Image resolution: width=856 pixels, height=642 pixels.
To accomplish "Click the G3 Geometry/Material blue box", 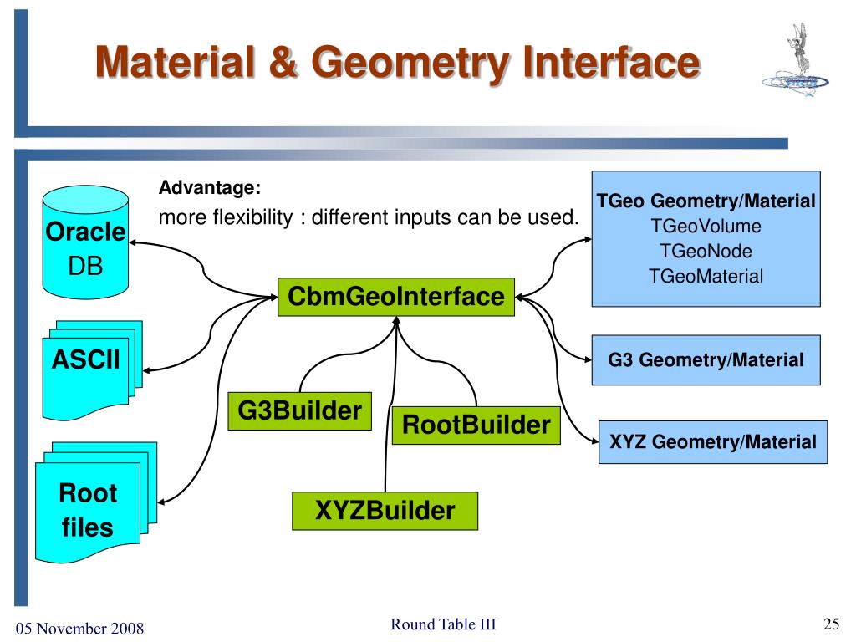I will pos(706,360).
